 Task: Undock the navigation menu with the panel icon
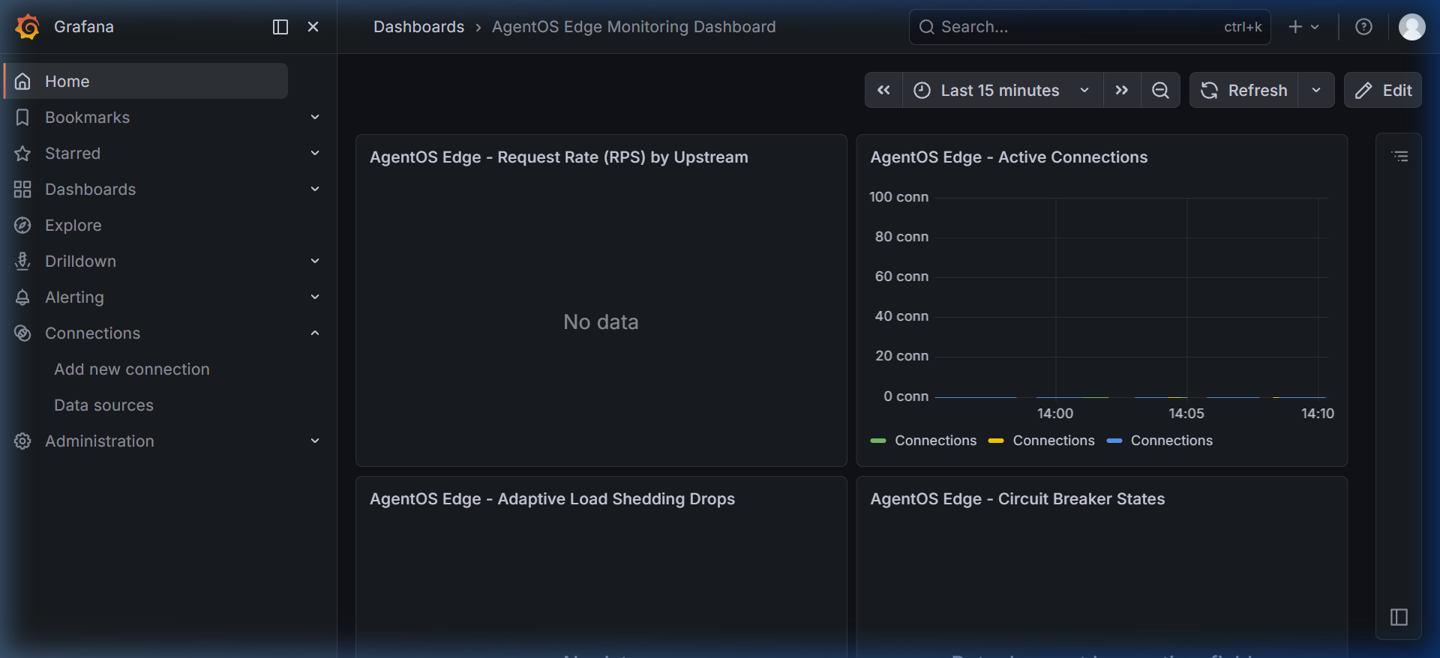point(280,27)
